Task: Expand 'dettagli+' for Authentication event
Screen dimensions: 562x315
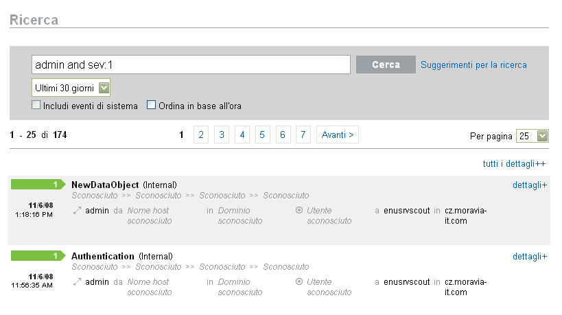Action: tap(529, 257)
